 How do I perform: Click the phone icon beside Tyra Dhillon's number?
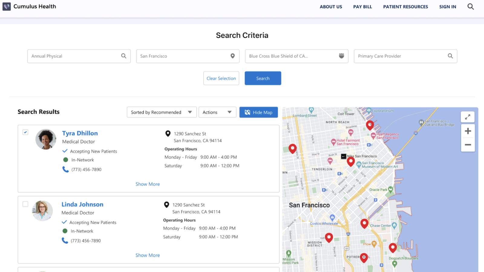tap(65, 169)
